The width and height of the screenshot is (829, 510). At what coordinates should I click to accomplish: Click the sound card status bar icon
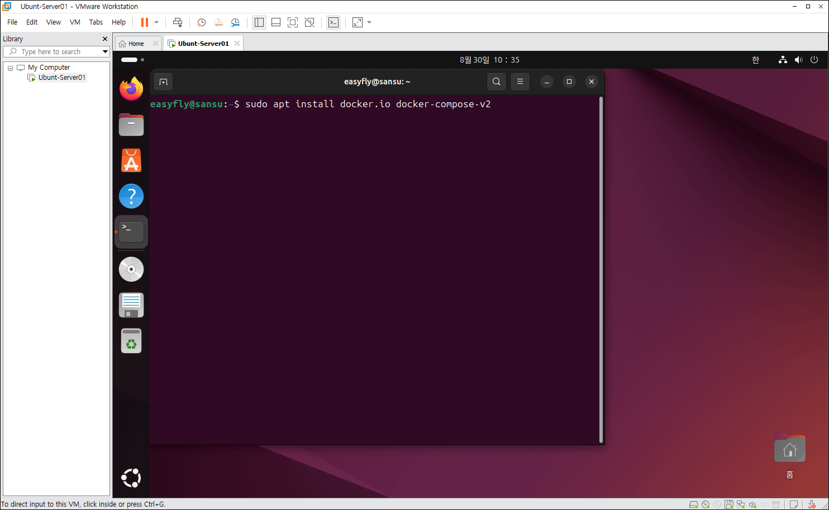point(752,504)
